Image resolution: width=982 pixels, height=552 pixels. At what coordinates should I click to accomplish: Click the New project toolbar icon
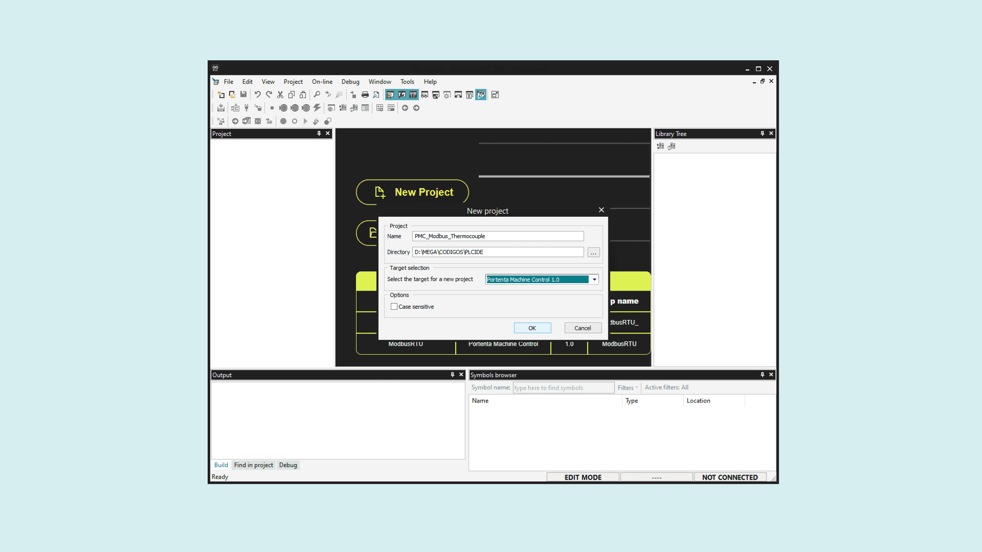pos(221,95)
